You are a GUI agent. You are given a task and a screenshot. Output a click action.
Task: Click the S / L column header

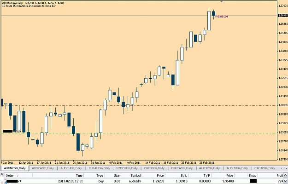coord(176,175)
